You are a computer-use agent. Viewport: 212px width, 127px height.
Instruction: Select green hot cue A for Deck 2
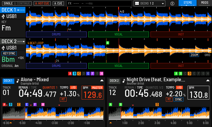click(x=176, y=74)
